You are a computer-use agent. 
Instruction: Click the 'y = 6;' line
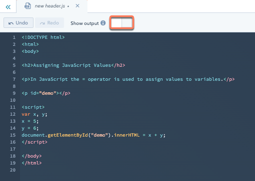click(30, 128)
